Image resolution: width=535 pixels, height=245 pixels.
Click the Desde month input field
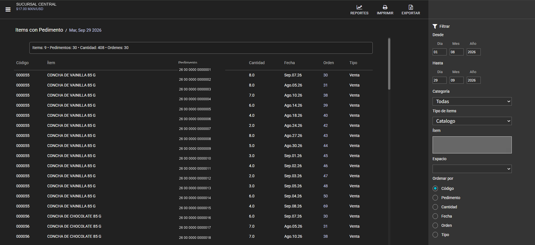pyautogui.click(x=457, y=52)
